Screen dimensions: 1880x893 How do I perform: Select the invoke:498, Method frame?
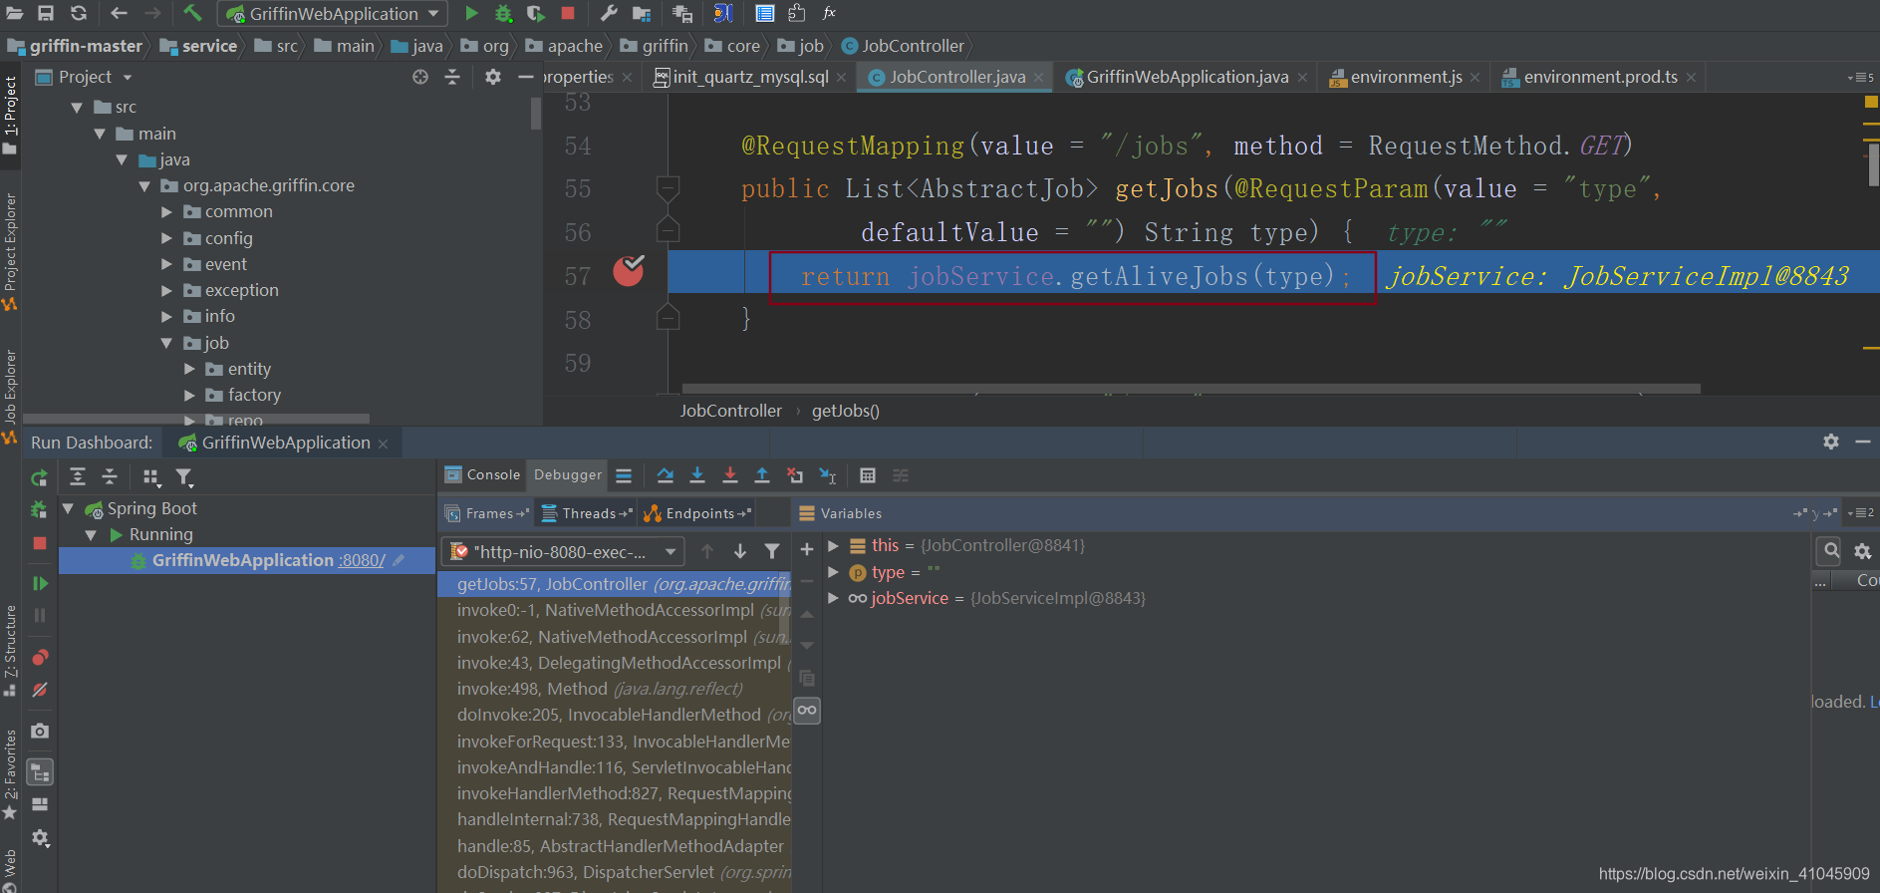[600, 689]
